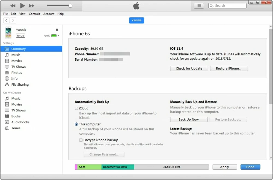Image resolution: width=273 pixels, height=180 pixels.
Task: Open the Controls menu
Action: pyautogui.click(x=34, y=14)
